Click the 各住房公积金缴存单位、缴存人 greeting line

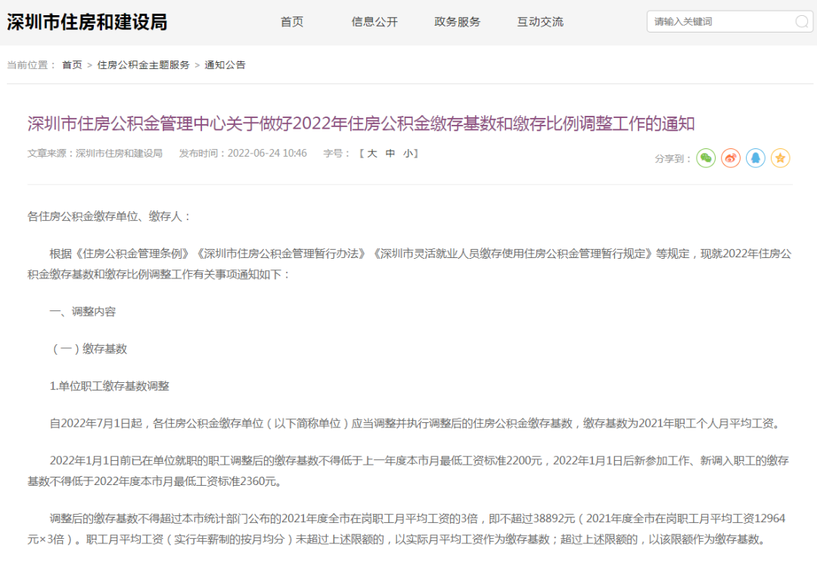coord(109,216)
